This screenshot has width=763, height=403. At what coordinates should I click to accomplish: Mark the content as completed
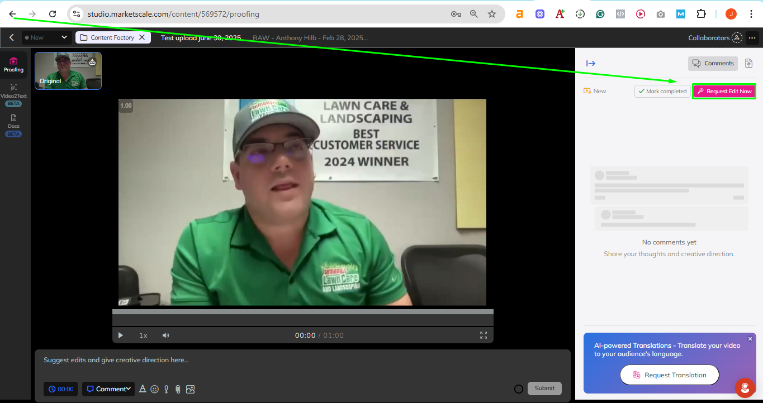[x=662, y=91]
